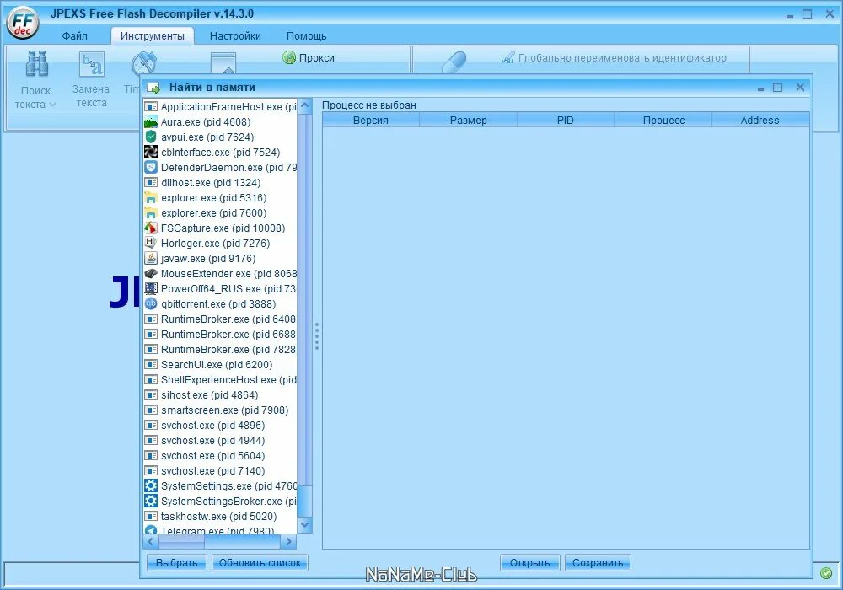Click the Обновить список button
843x590 pixels.
(260, 562)
